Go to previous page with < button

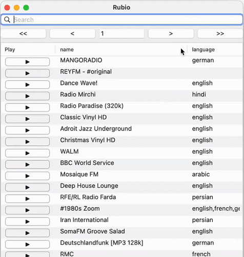pos(72,33)
